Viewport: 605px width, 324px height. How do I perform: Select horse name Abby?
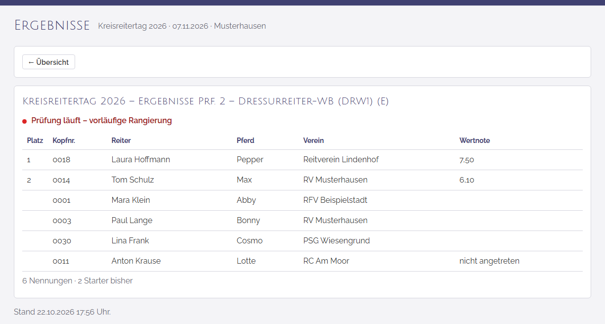pos(246,200)
